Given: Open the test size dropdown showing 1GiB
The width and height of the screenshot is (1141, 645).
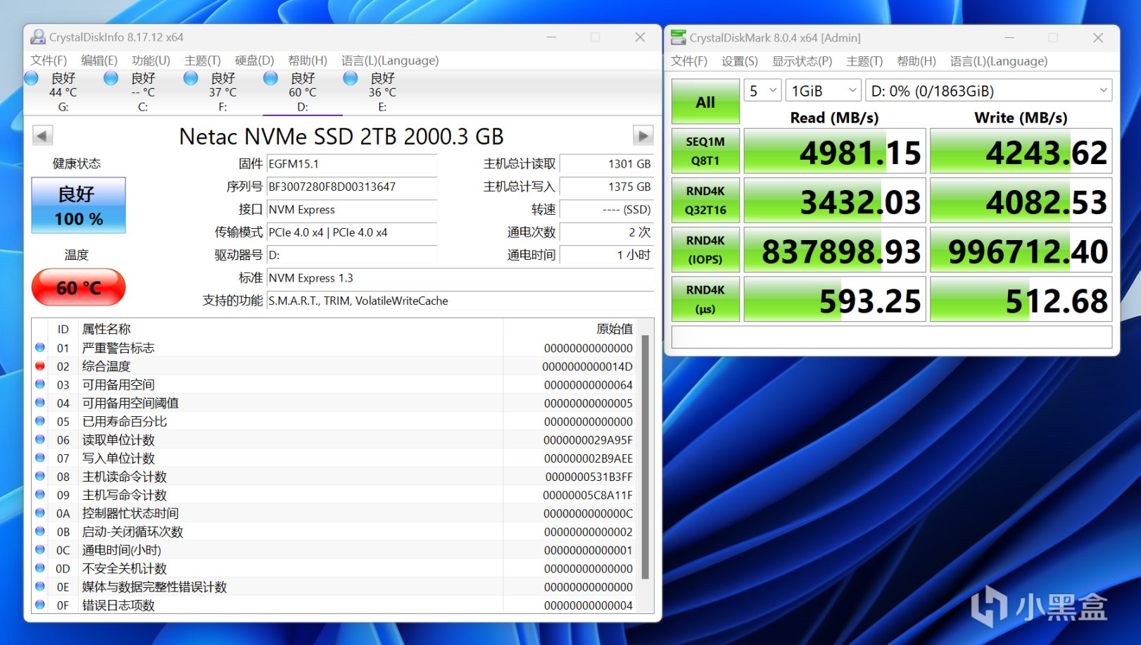Looking at the screenshot, I should click(x=823, y=91).
